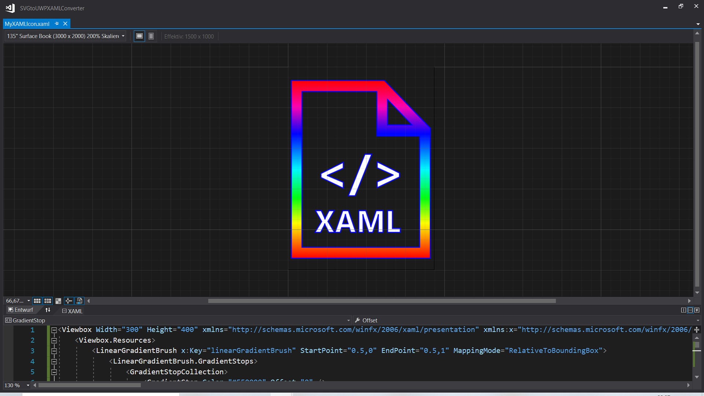
Task: Click the swap panes arrows between Entwurf and XAML
Action: tap(48, 310)
